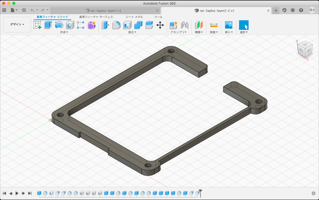Expand the 作成 menu

[x=64, y=32]
